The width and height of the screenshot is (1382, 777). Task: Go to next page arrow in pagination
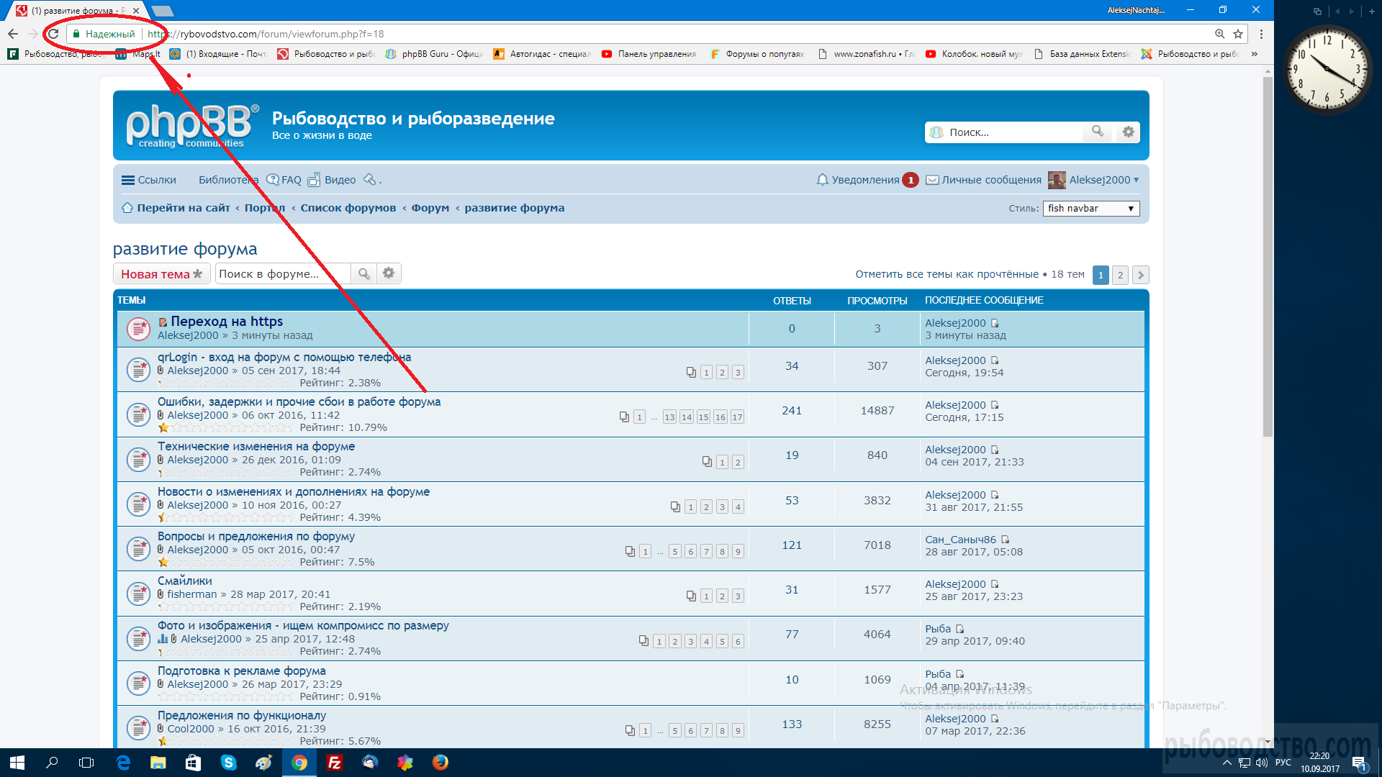point(1140,275)
